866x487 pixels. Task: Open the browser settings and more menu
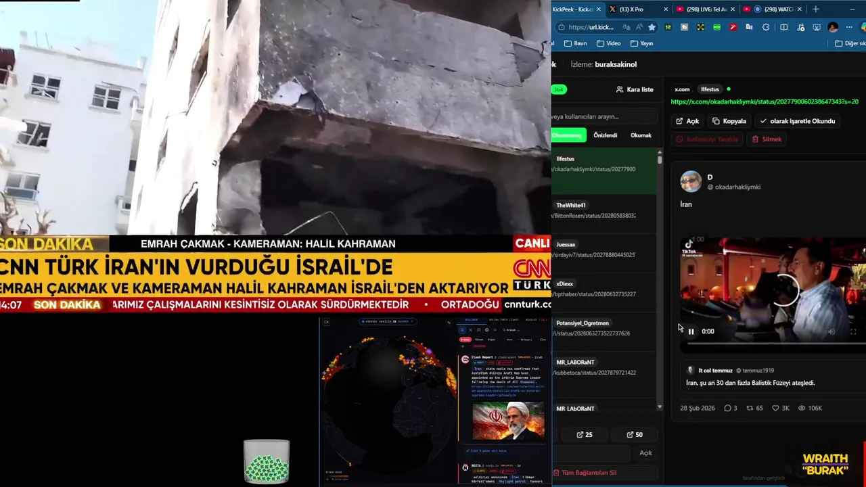point(849,27)
